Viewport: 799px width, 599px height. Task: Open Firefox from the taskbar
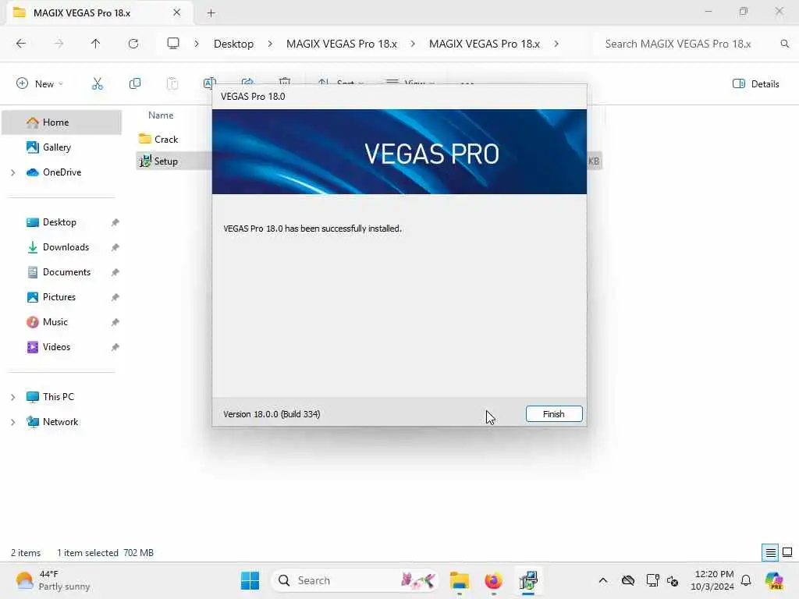point(493,580)
